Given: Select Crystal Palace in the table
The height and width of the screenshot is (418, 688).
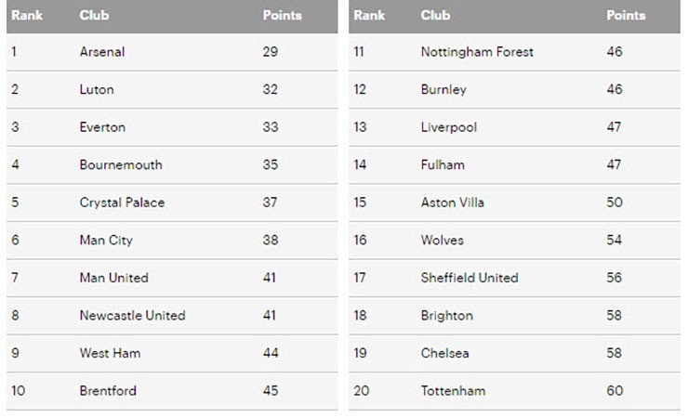Looking at the screenshot, I should [x=122, y=202].
